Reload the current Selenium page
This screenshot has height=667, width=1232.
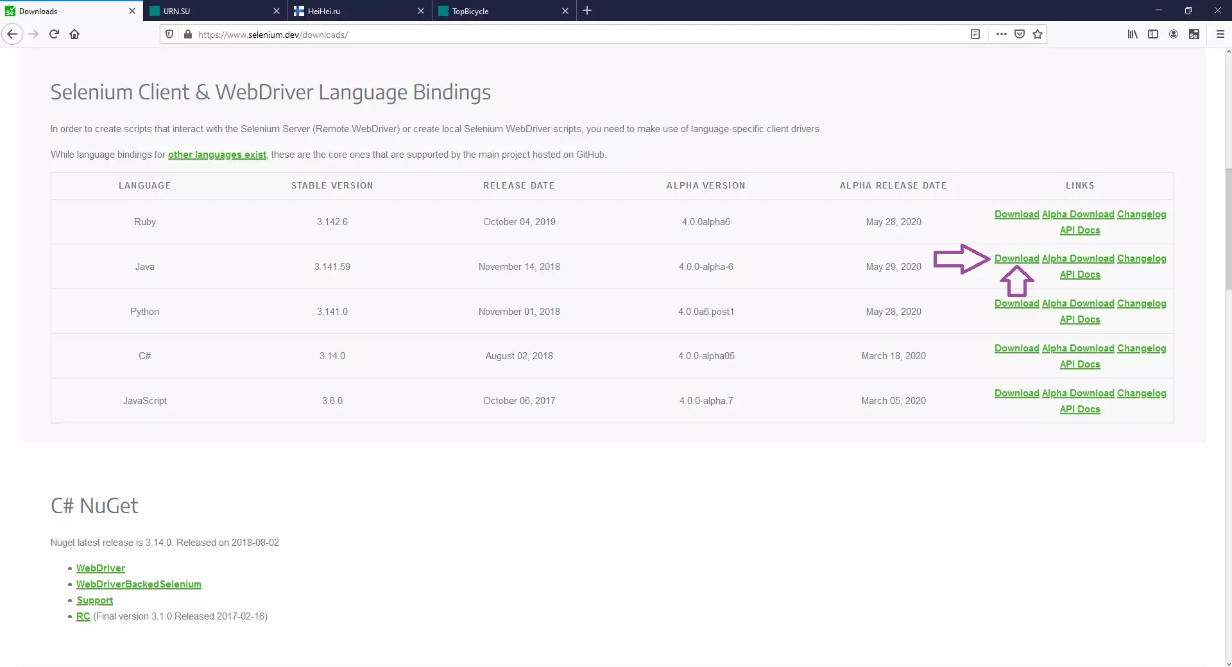pos(55,34)
